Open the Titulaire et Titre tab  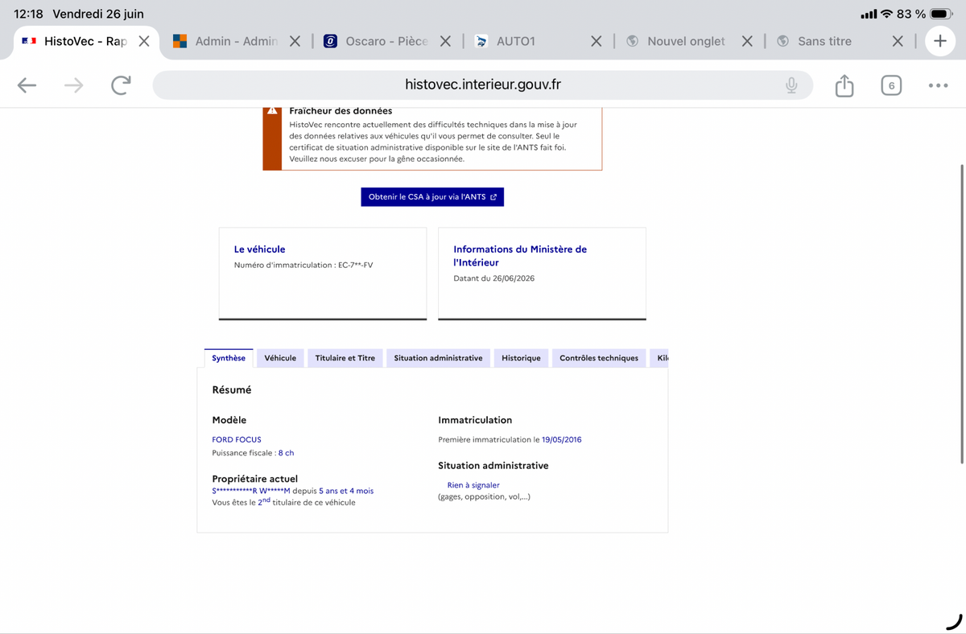pyautogui.click(x=345, y=358)
